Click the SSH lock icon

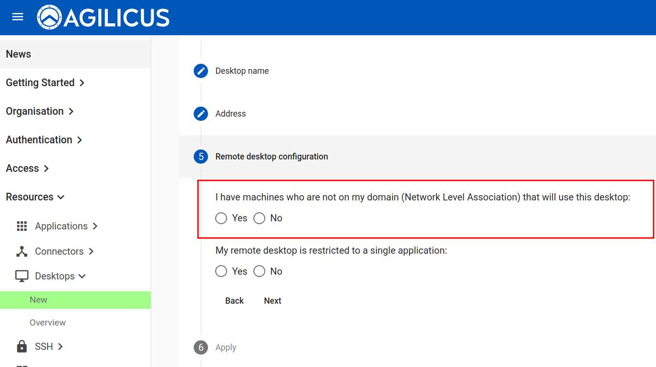tap(22, 347)
